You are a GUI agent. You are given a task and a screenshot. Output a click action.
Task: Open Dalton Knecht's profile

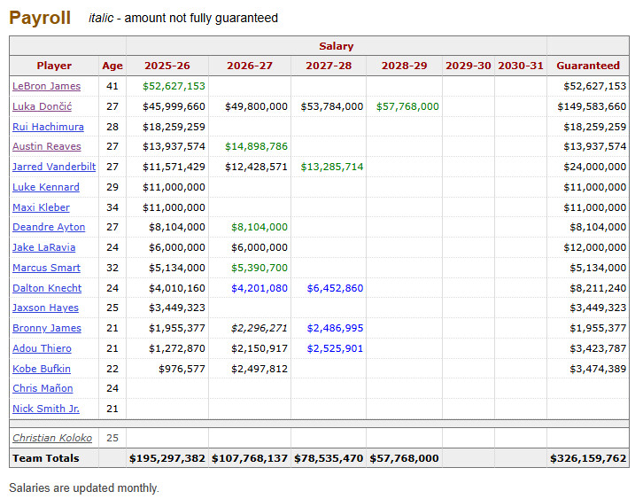coord(47,288)
